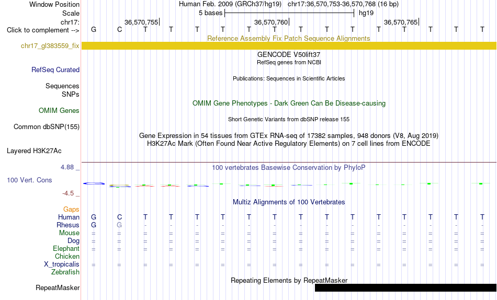This screenshot has width=497, height=300.
Task: Click the C base in Human alignment row
Action: [x=119, y=217]
